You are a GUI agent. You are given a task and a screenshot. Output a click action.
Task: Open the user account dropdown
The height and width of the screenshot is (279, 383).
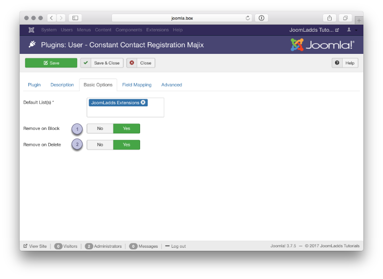tap(352, 30)
